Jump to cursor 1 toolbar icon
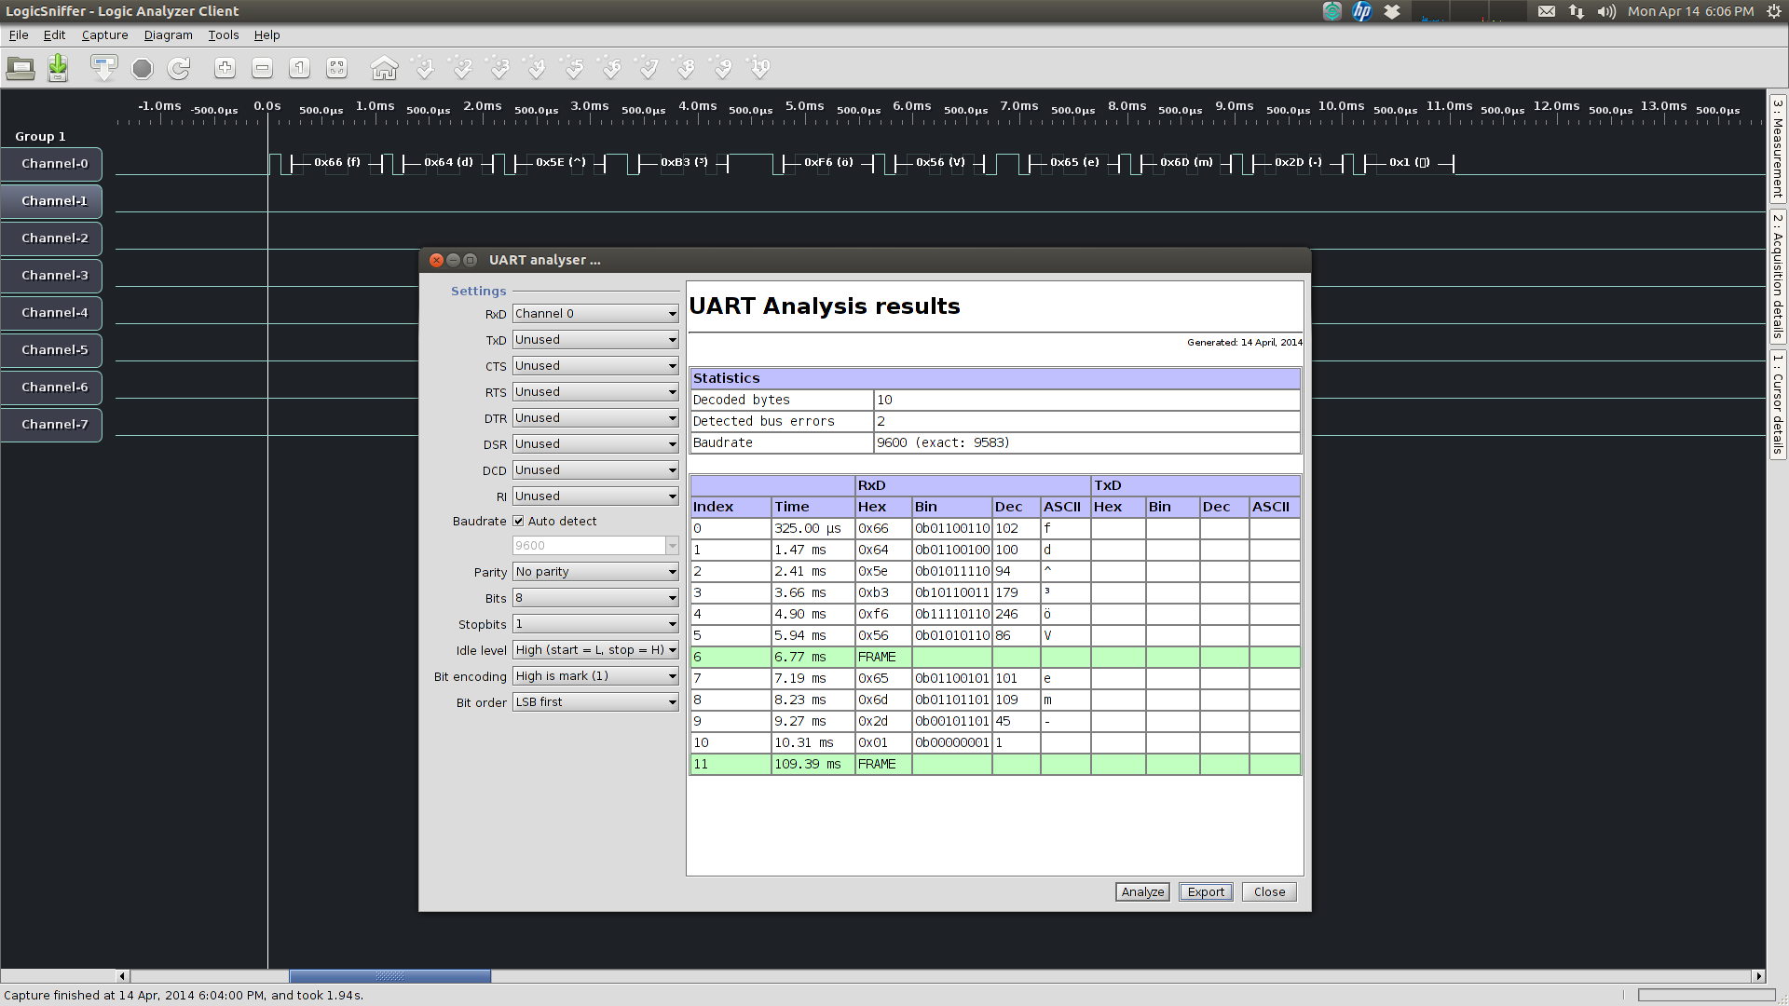 pos(425,68)
